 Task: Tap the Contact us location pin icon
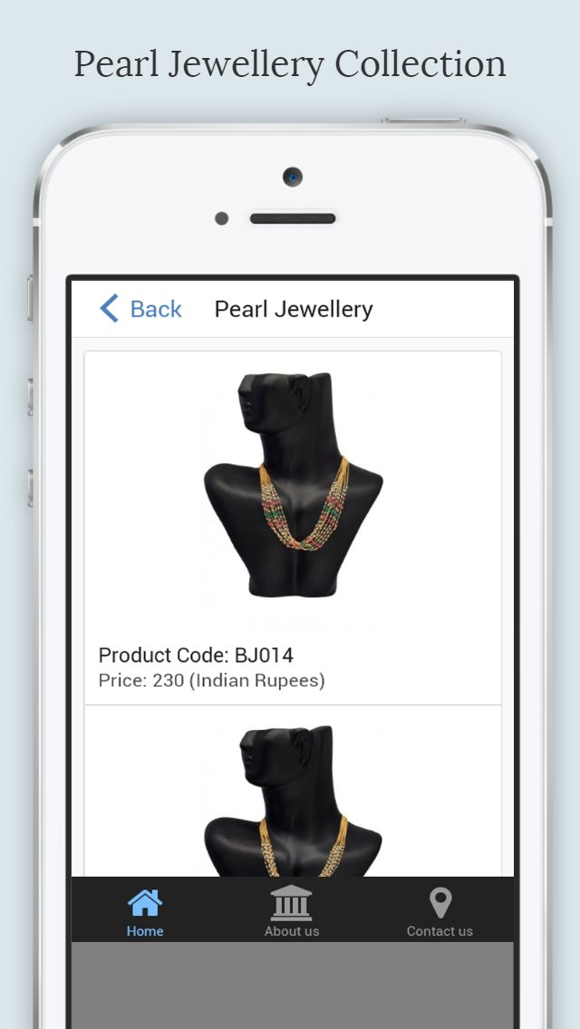(x=440, y=903)
